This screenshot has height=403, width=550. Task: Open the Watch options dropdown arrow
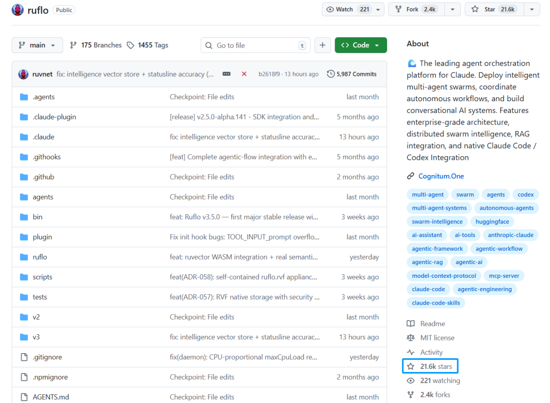click(378, 9)
